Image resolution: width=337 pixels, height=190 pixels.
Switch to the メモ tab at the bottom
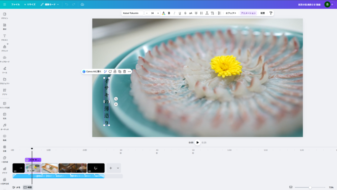pyautogui.click(x=16, y=187)
